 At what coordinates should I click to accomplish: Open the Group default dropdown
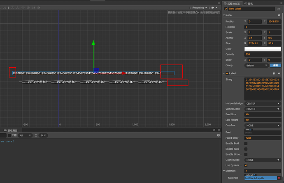pos(256,65)
